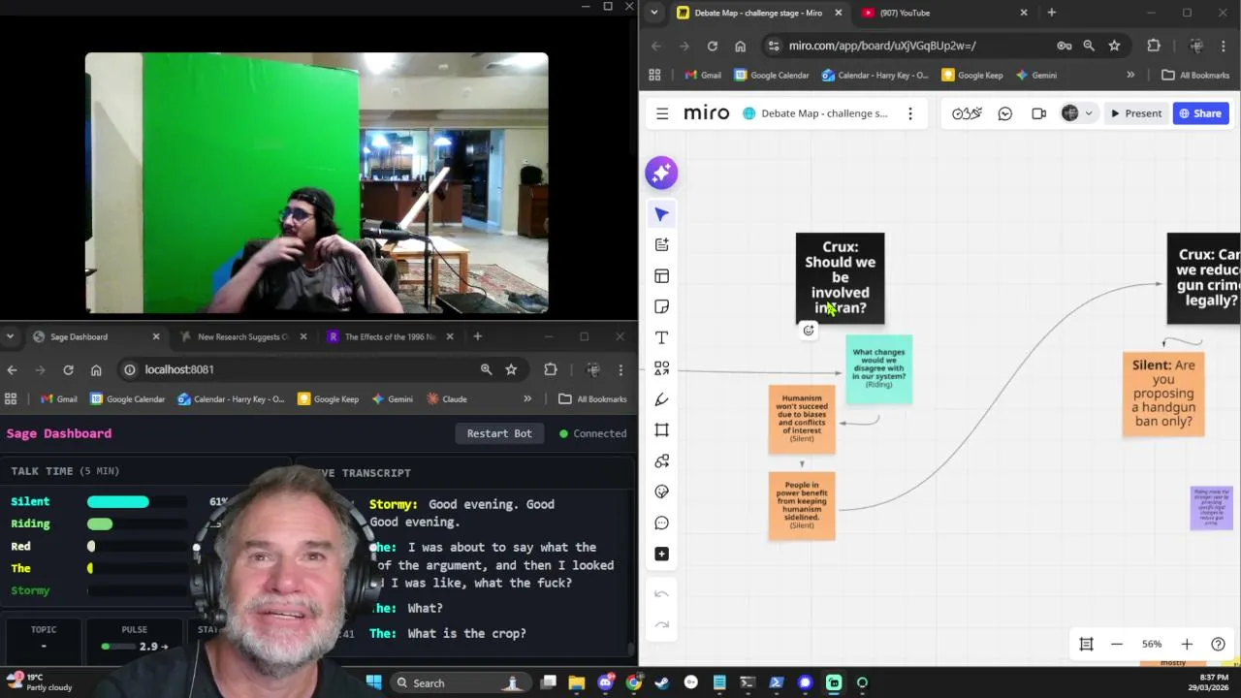Zoom out on the Miro board
Viewport: 1241px width, 698px height.
tap(1117, 644)
